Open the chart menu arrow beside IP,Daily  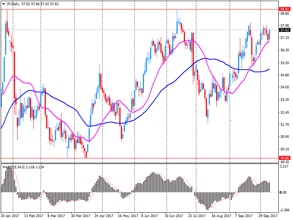(x=3, y=4)
